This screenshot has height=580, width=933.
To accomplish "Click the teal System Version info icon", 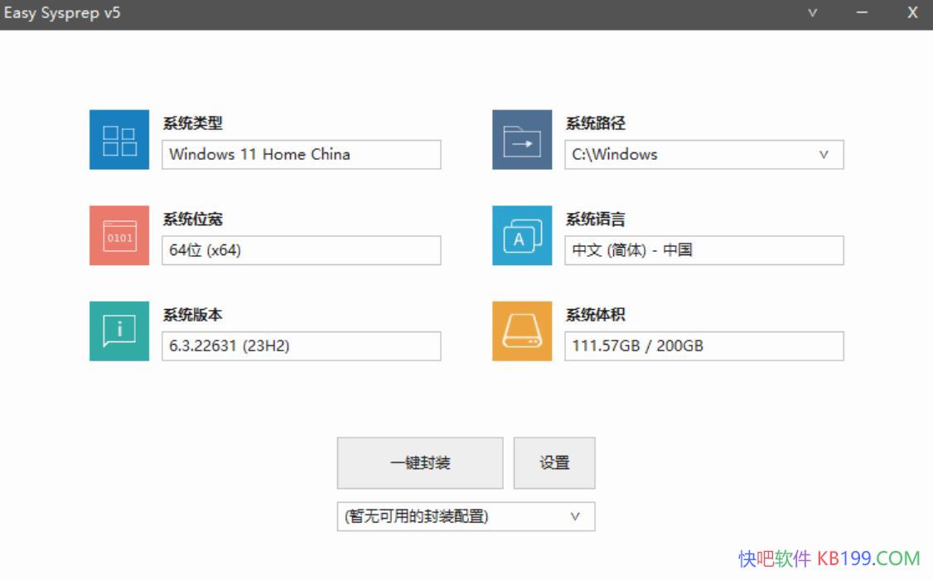I will coord(119,331).
